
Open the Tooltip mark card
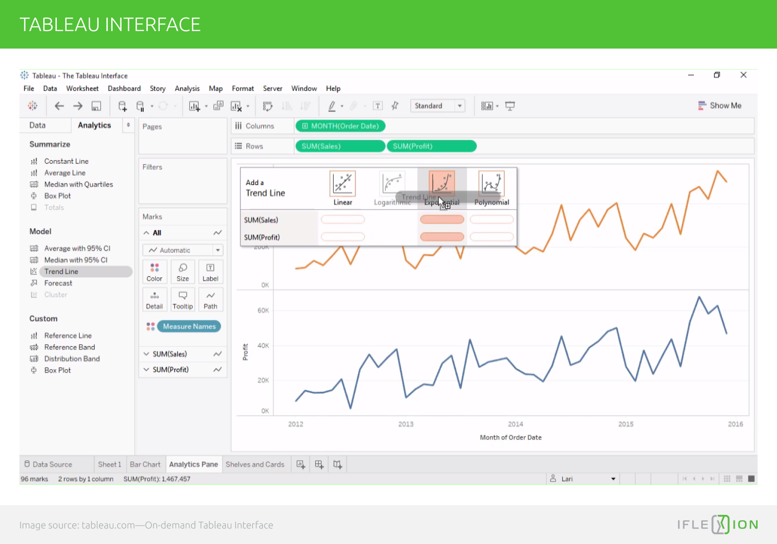tap(183, 300)
